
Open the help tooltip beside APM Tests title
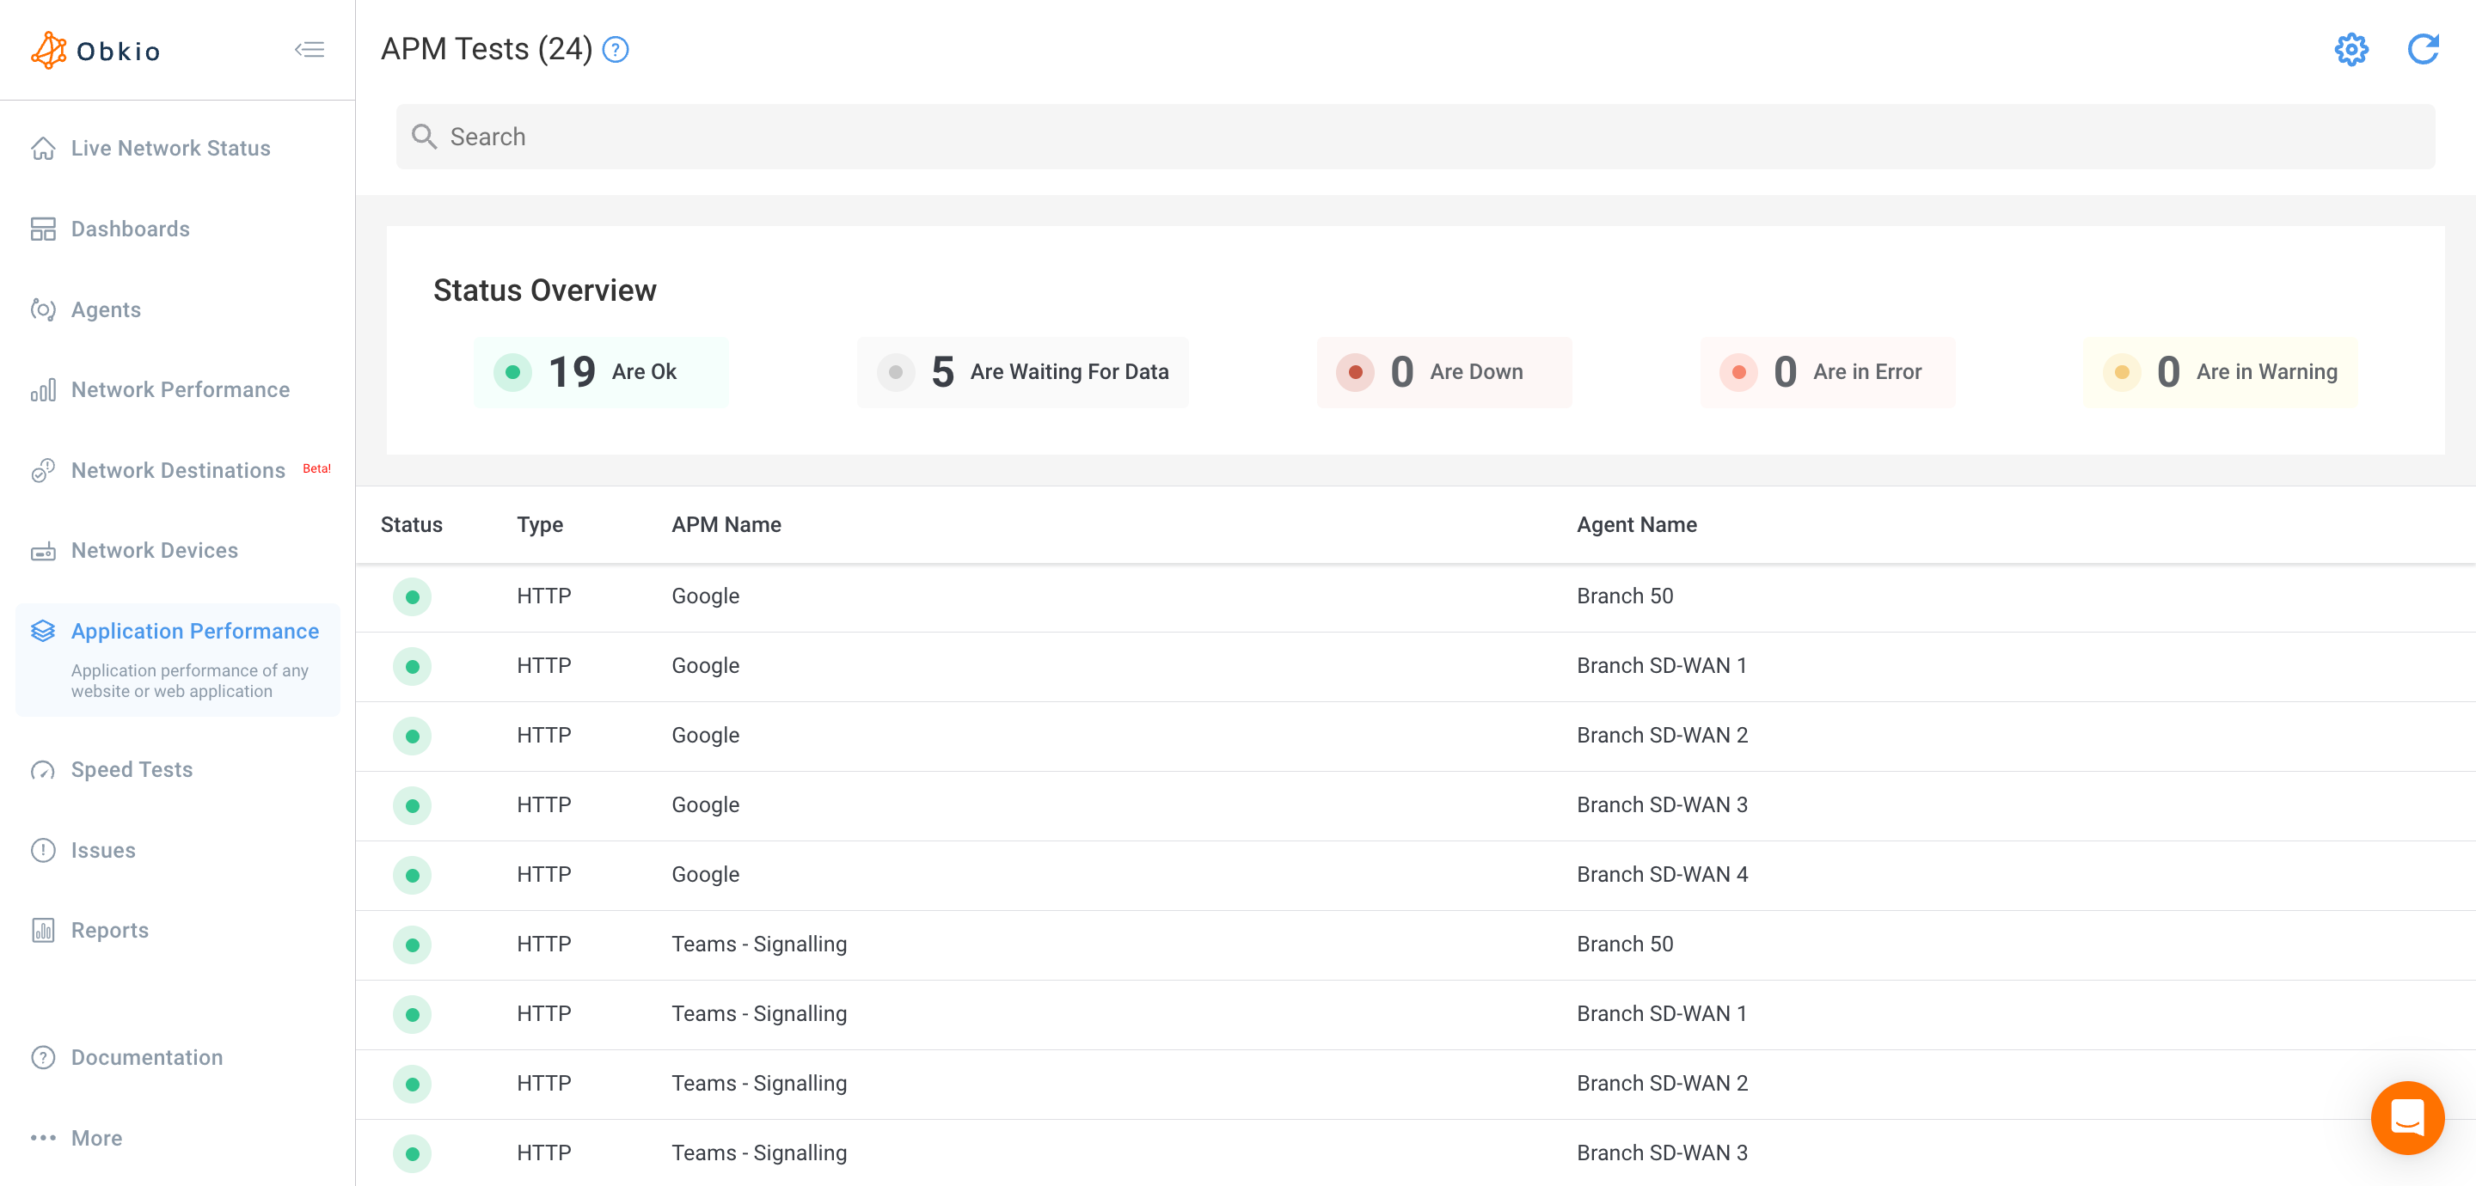[616, 49]
